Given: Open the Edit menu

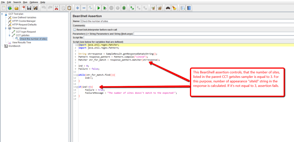Looking at the screenshot, I should point(9,2).
